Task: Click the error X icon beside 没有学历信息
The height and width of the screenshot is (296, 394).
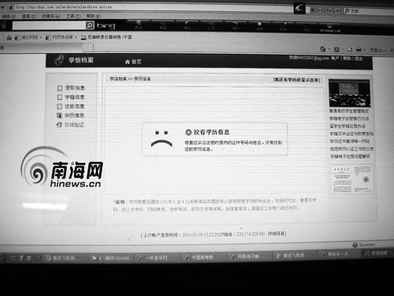Action: [188, 133]
